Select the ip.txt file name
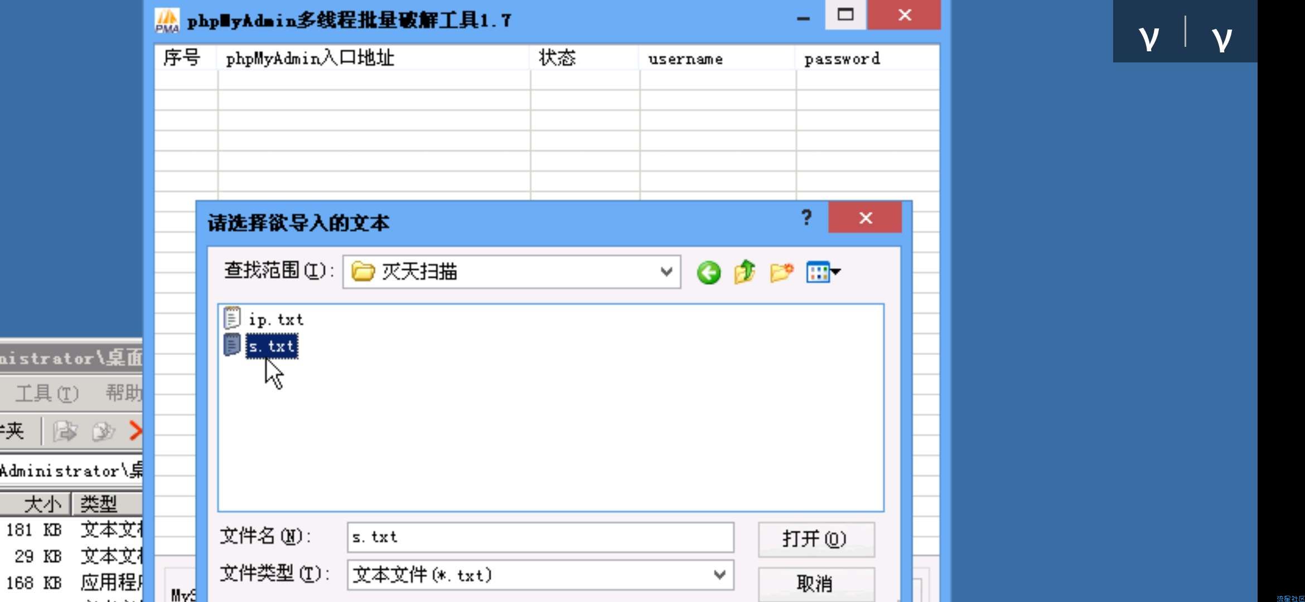Screen dimensions: 1305x602 pyautogui.click(x=275, y=319)
